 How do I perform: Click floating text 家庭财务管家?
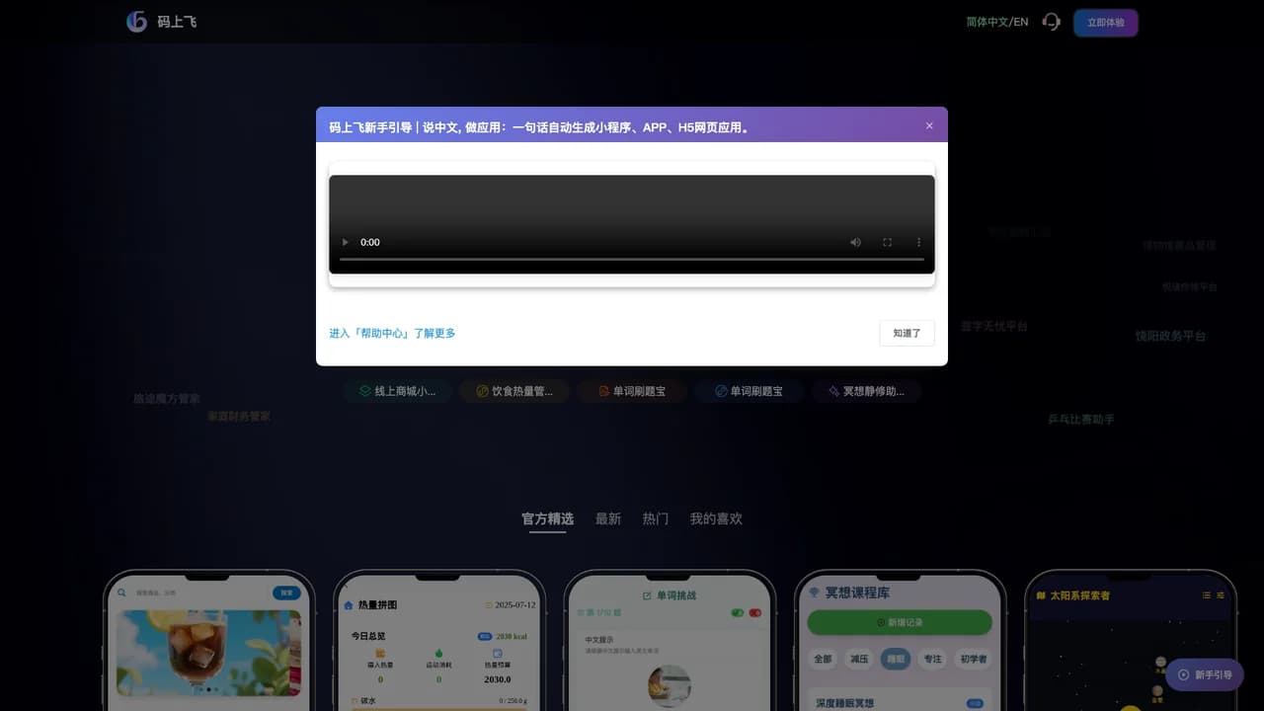point(238,417)
